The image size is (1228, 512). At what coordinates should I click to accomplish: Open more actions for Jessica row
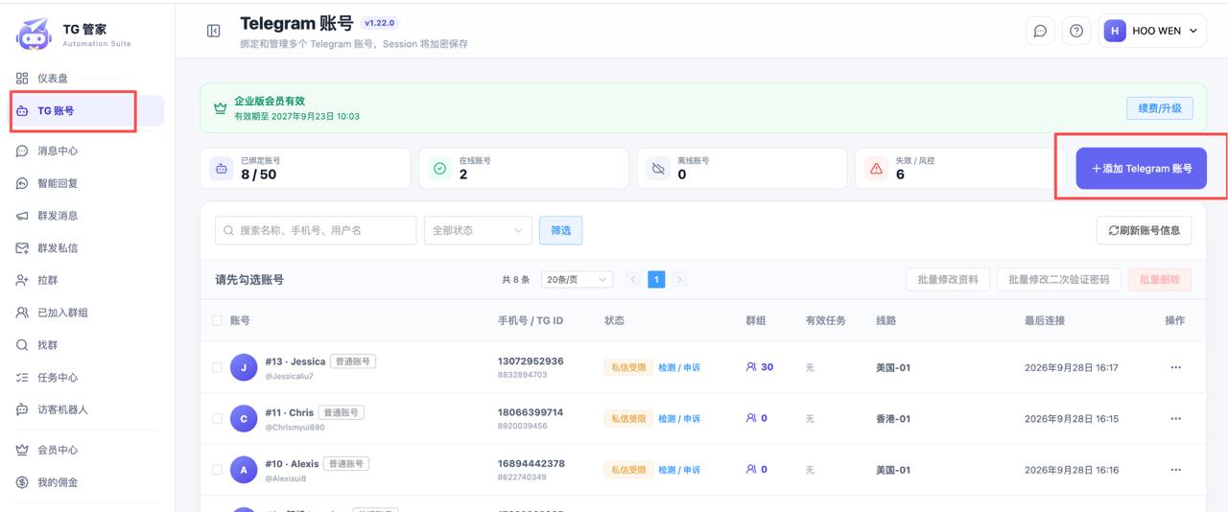[x=1175, y=367]
